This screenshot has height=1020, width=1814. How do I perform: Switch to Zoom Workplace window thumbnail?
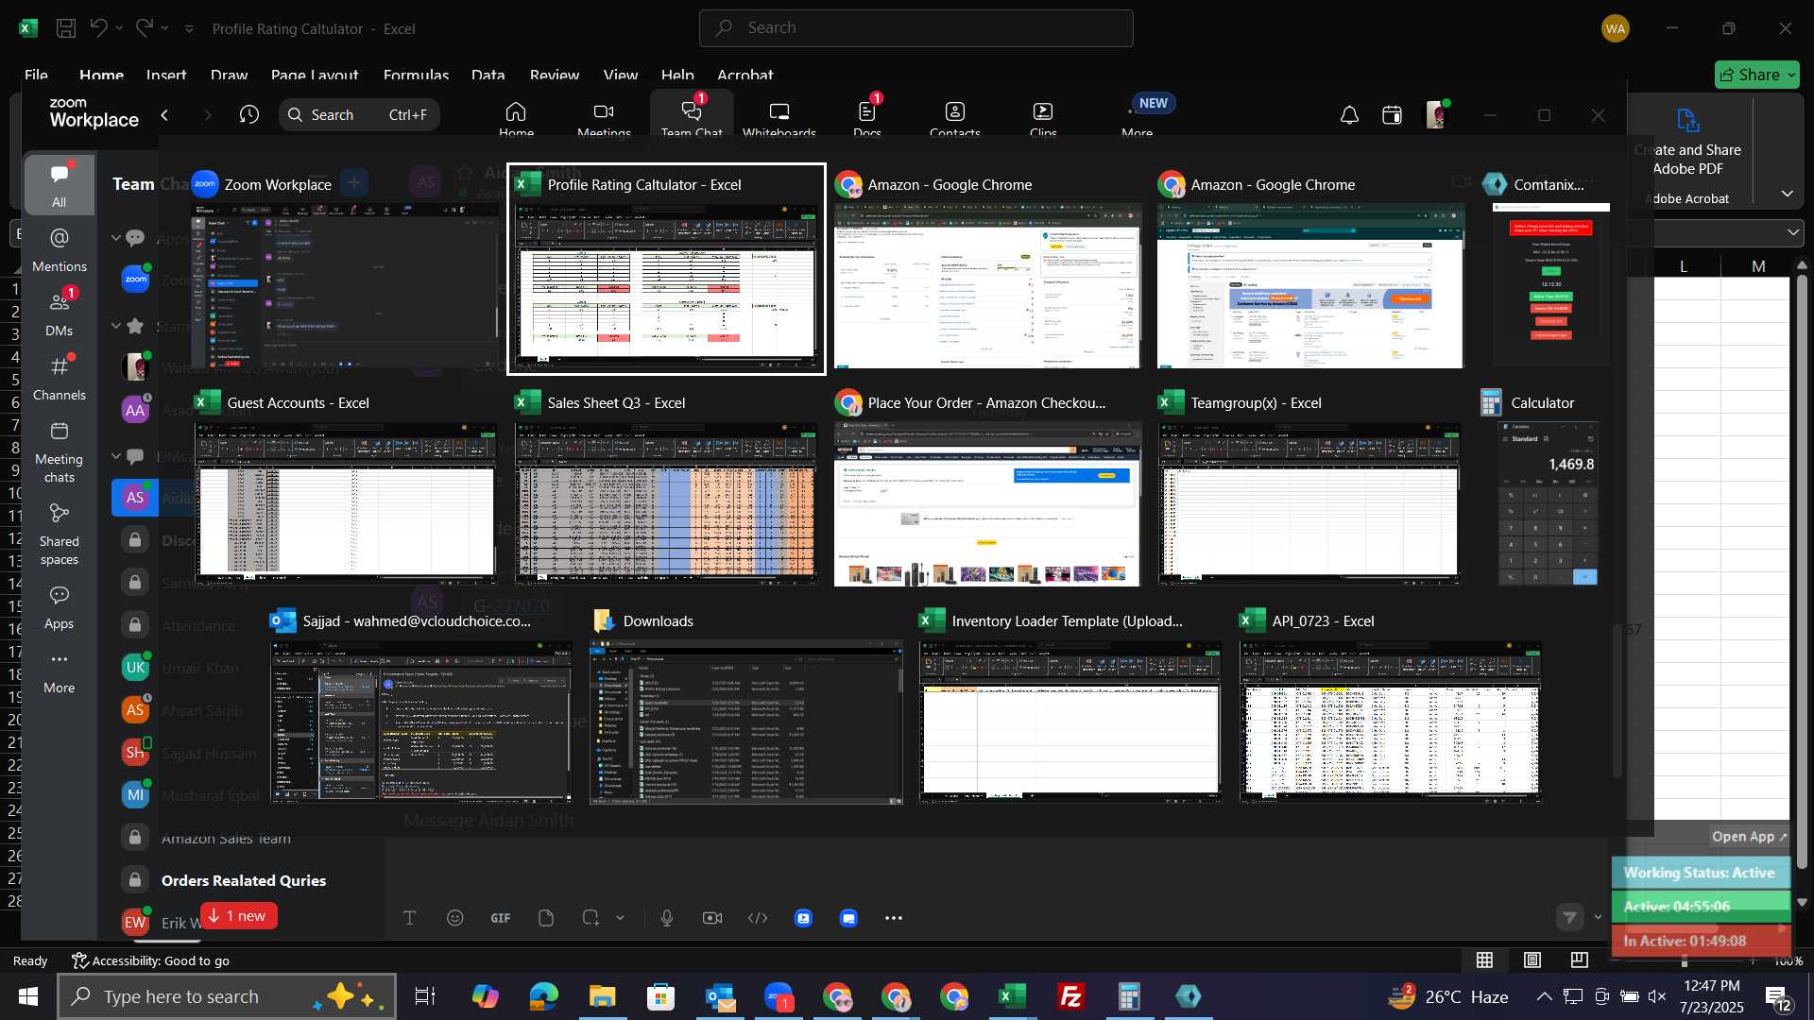point(346,268)
